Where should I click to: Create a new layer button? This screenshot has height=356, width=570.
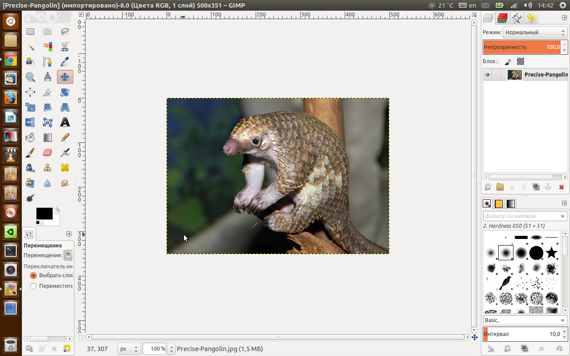(x=488, y=187)
